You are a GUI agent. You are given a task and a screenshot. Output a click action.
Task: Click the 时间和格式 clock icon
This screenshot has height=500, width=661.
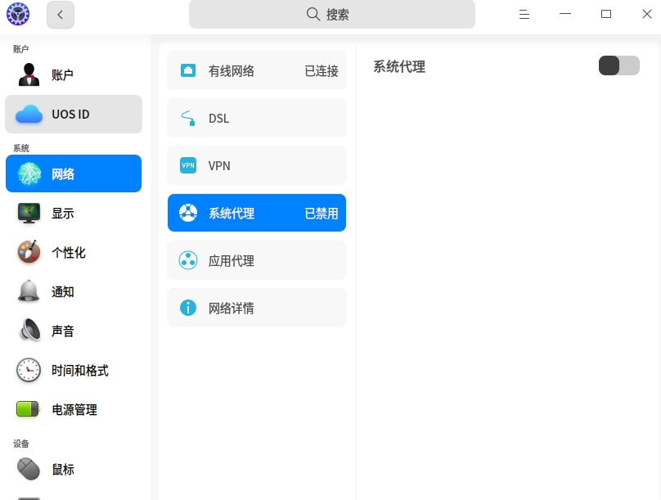coord(29,370)
